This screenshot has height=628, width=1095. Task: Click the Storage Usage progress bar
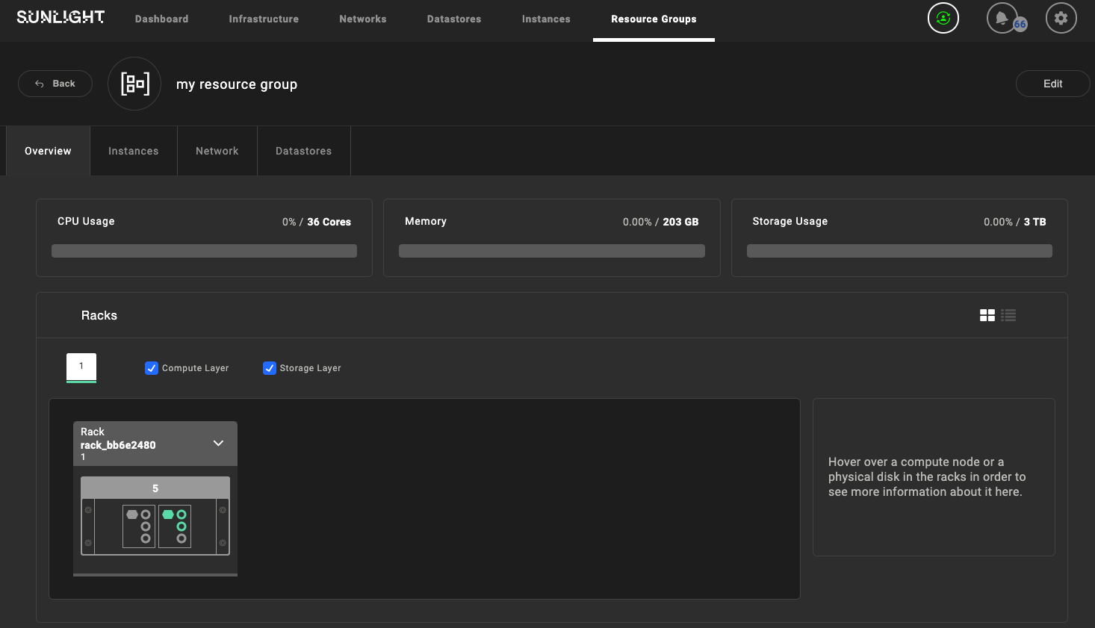(x=899, y=251)
